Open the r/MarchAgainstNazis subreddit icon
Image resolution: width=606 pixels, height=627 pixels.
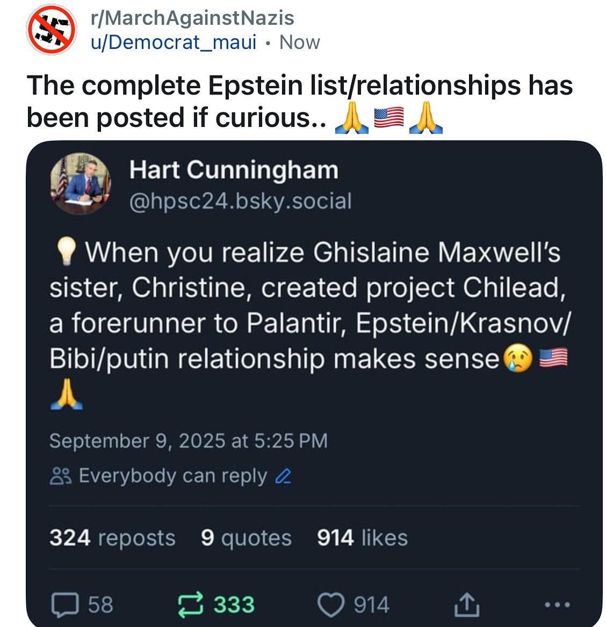[x=51, y=30]
